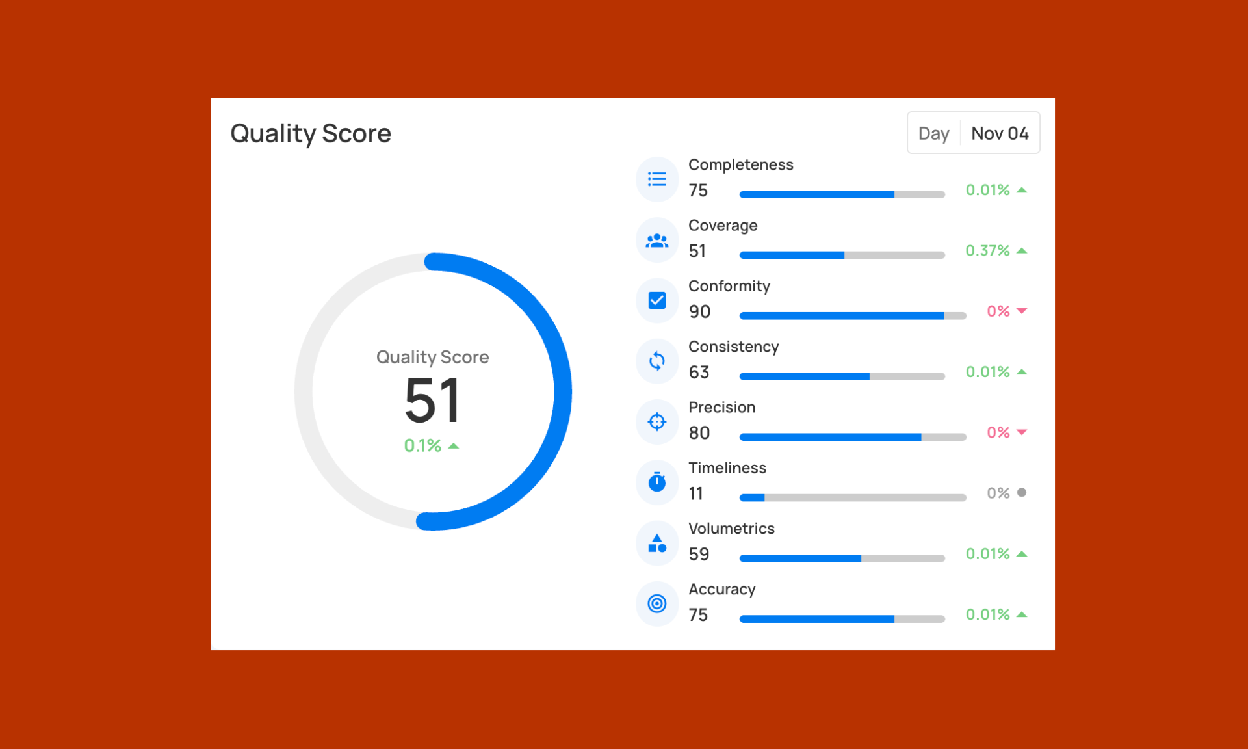Select the Consistency metric label
Viewport: 1248px width, 749px height.
733,347
